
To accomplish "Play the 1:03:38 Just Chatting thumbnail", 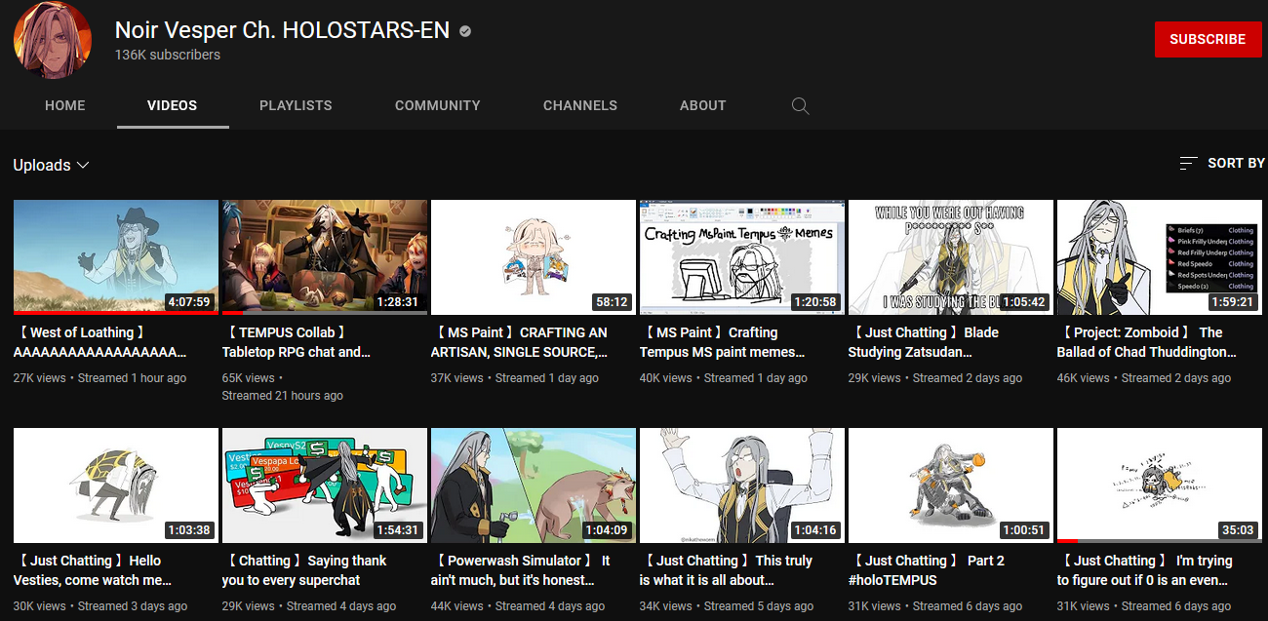I will [116, 485].
